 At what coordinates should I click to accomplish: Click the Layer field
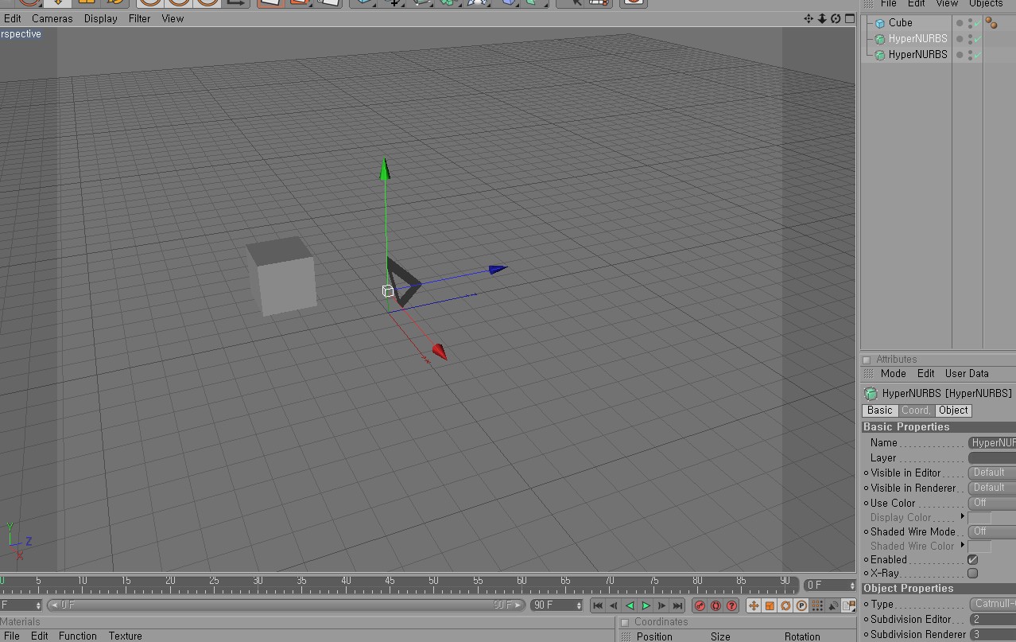click(991, 458)
